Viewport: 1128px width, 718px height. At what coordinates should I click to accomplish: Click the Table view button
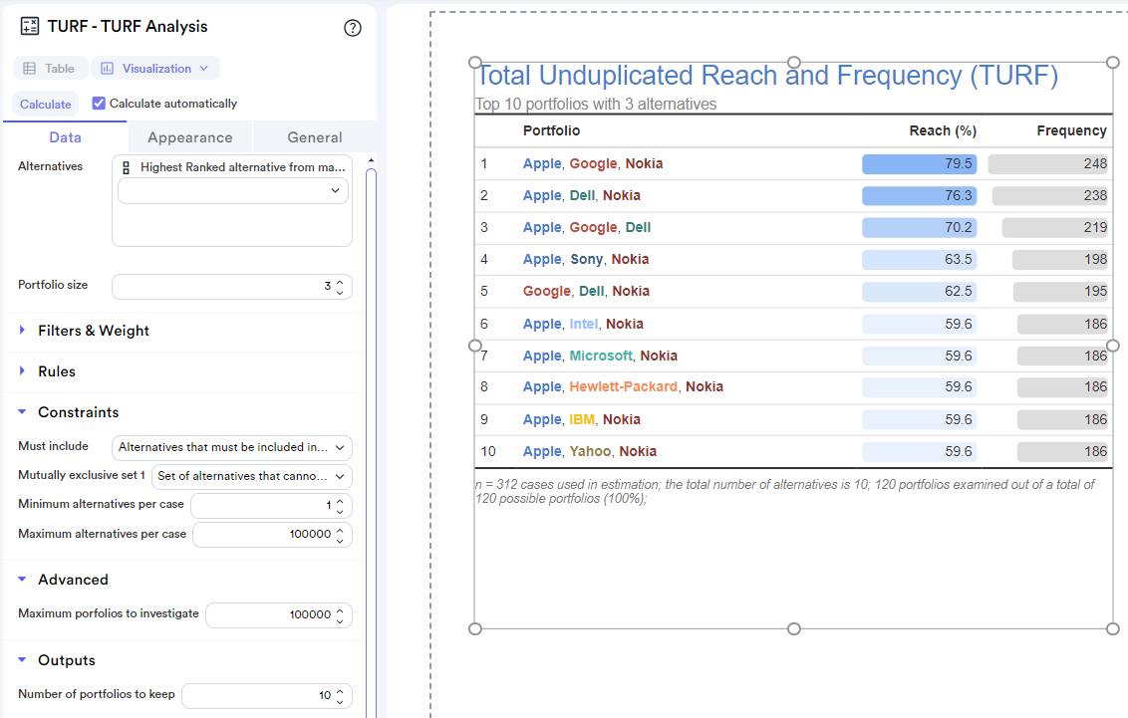(50, 69)
